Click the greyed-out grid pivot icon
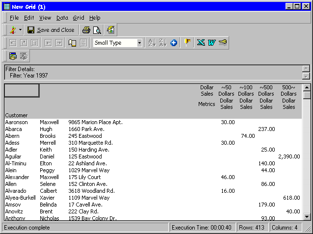 (34, 43)
